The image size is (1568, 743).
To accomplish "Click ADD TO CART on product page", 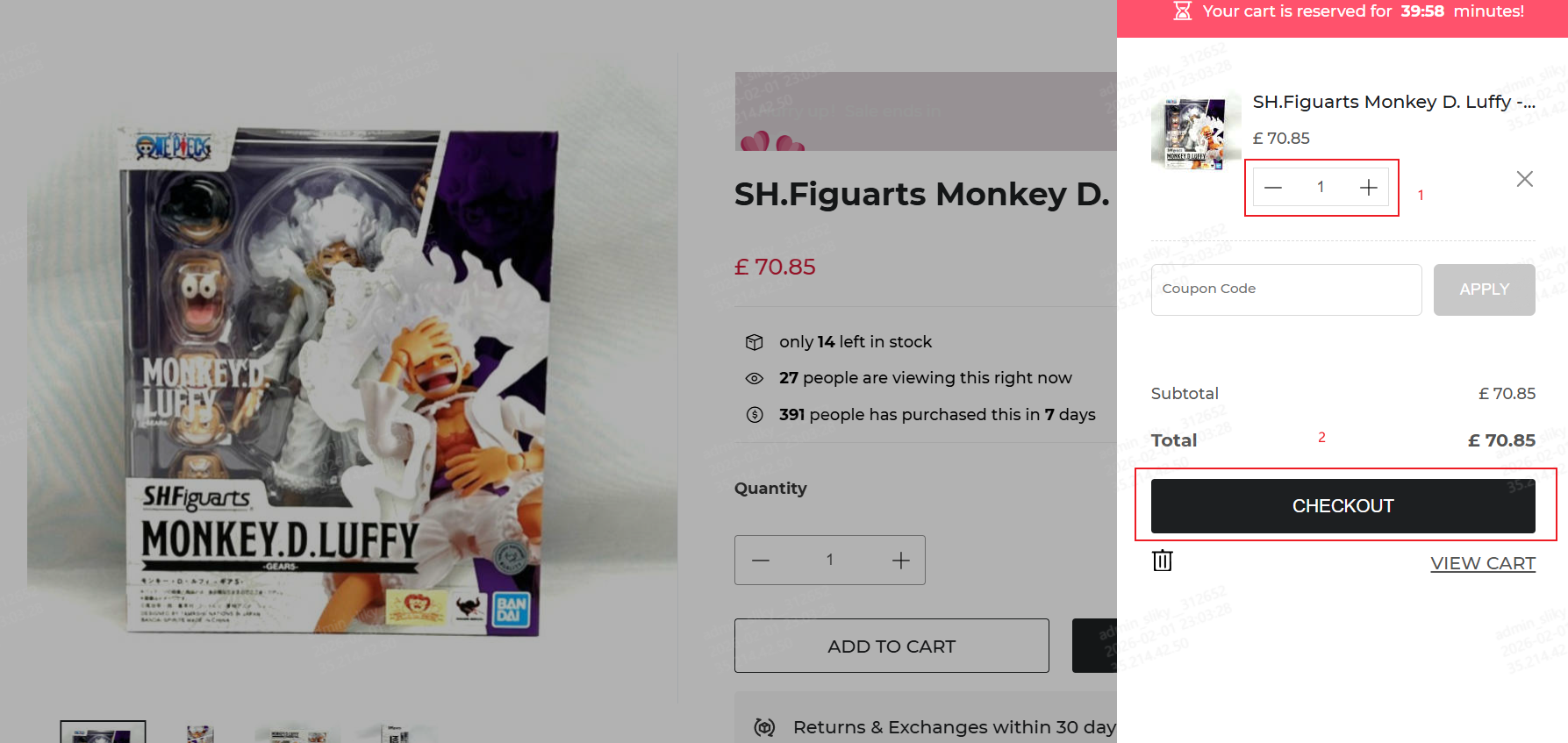I will [x=891, y=647].
